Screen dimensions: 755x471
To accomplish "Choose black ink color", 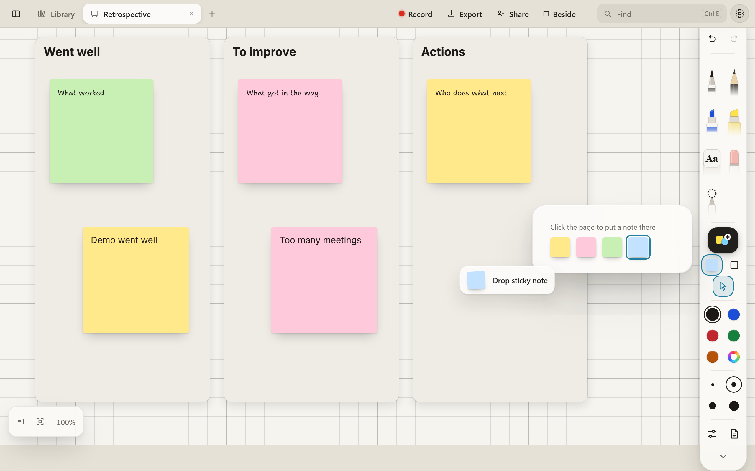I will coord(712,314).
